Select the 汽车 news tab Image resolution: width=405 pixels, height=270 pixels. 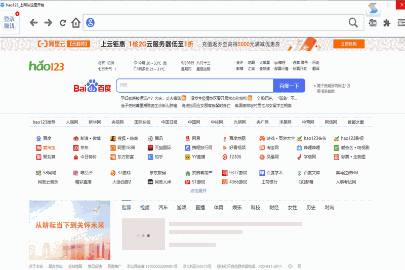163,208
